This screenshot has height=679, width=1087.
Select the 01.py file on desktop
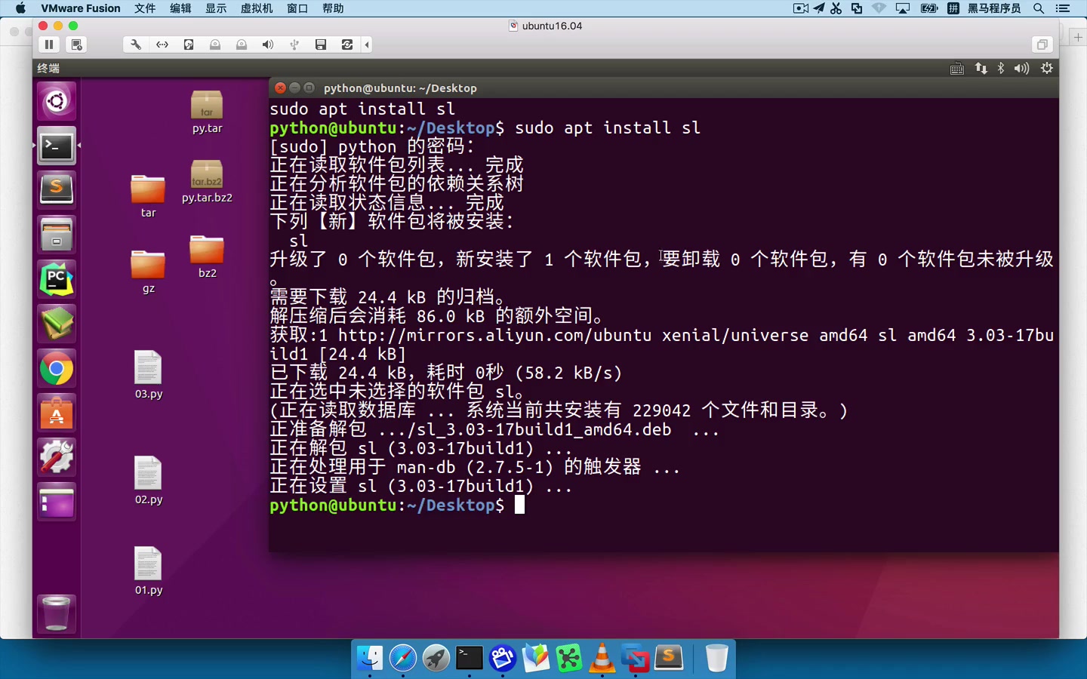click(x=148, y=571)
